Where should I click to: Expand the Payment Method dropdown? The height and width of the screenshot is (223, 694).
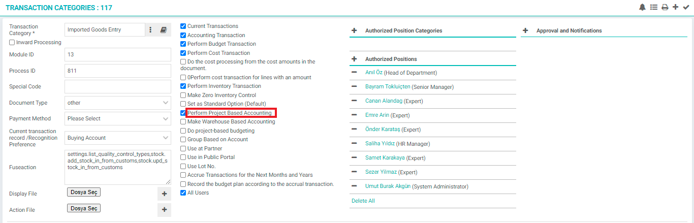[118, 118]
